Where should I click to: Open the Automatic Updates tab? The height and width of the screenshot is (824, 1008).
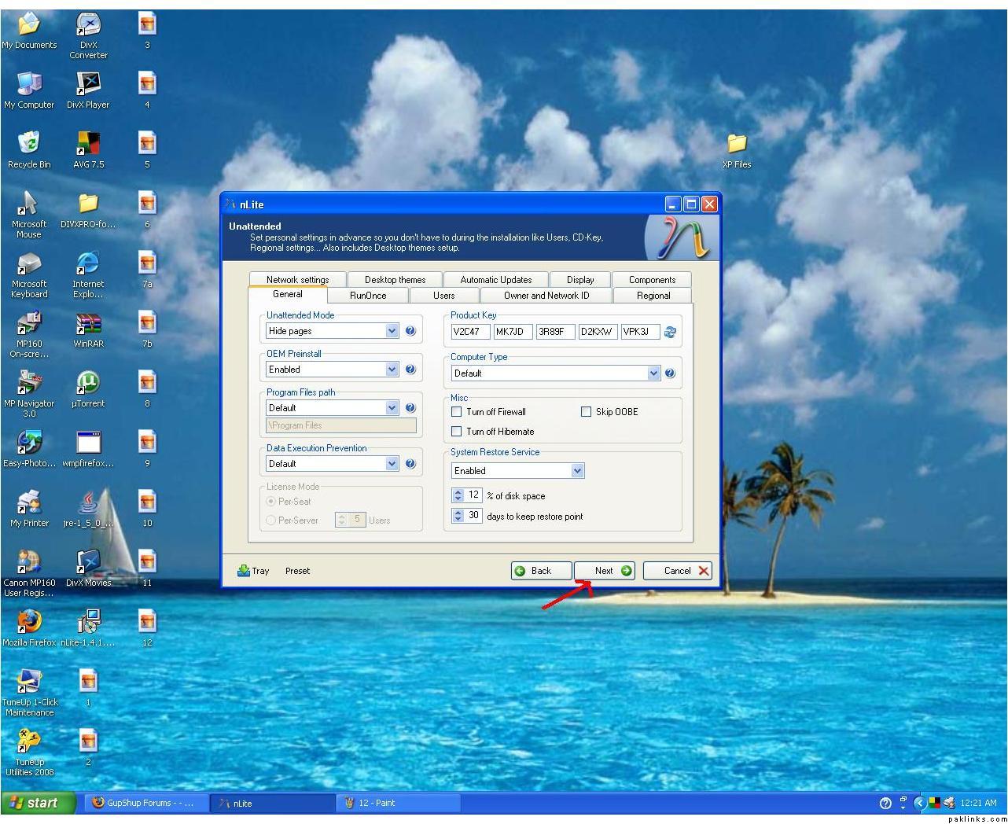tap(495, 280)
